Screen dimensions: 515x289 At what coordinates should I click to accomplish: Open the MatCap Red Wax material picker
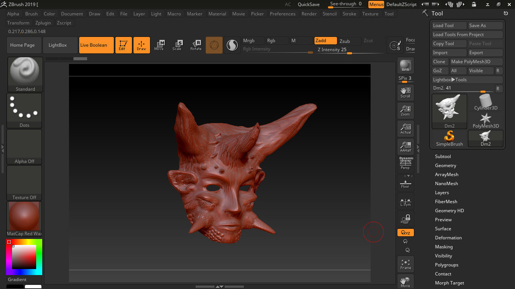25,219
